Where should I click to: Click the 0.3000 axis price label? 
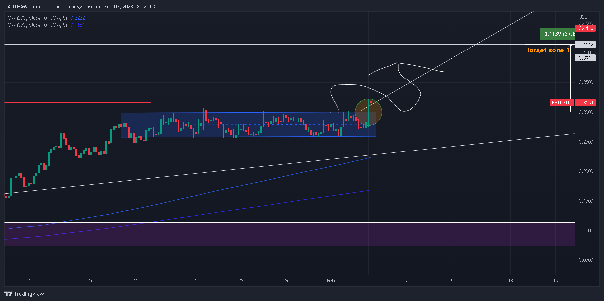tap(586, 112)
